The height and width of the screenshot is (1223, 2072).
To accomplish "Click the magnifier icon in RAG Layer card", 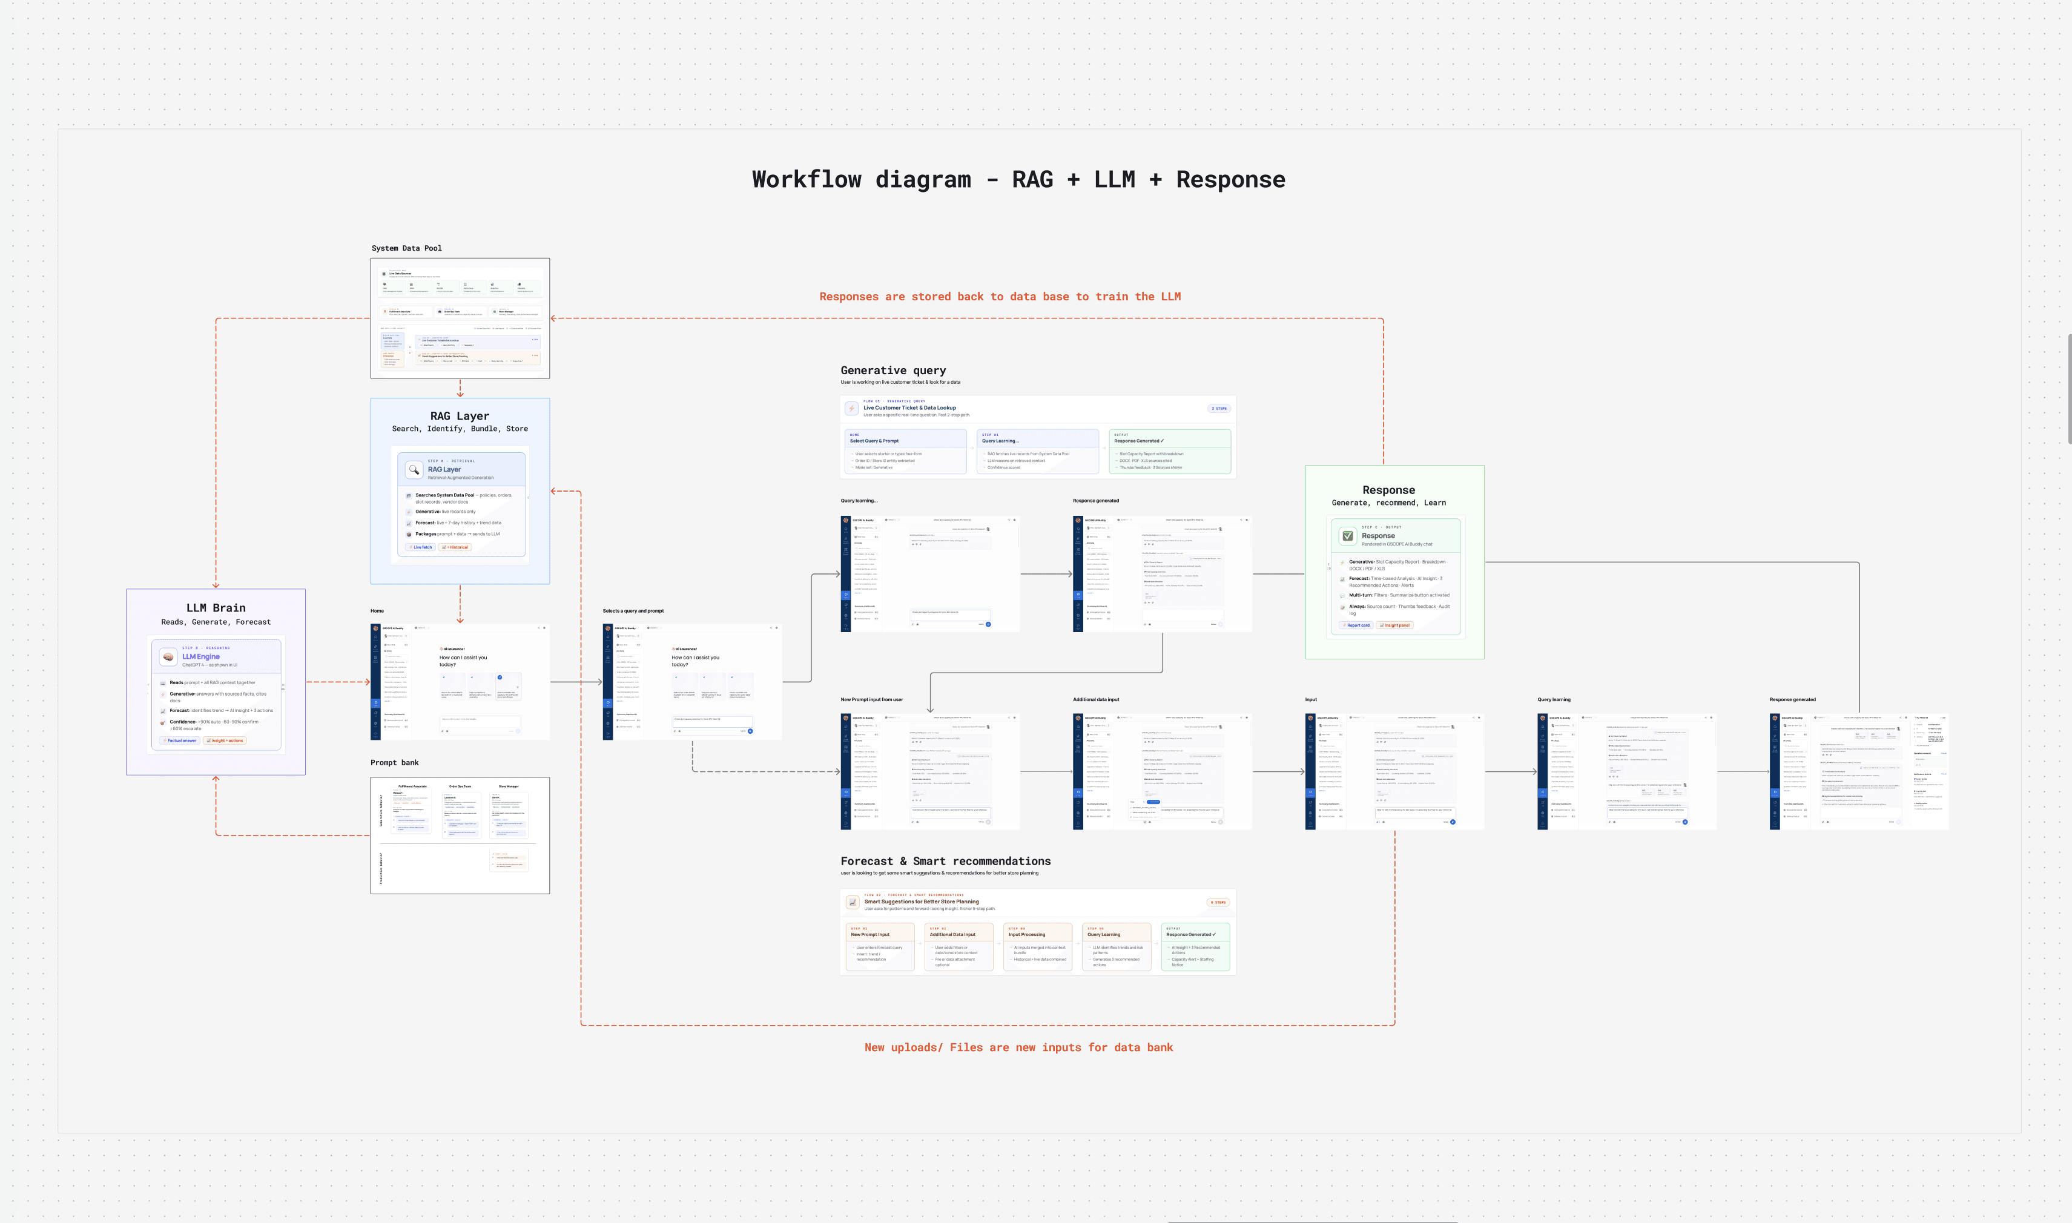I will (x=414, y=470).
